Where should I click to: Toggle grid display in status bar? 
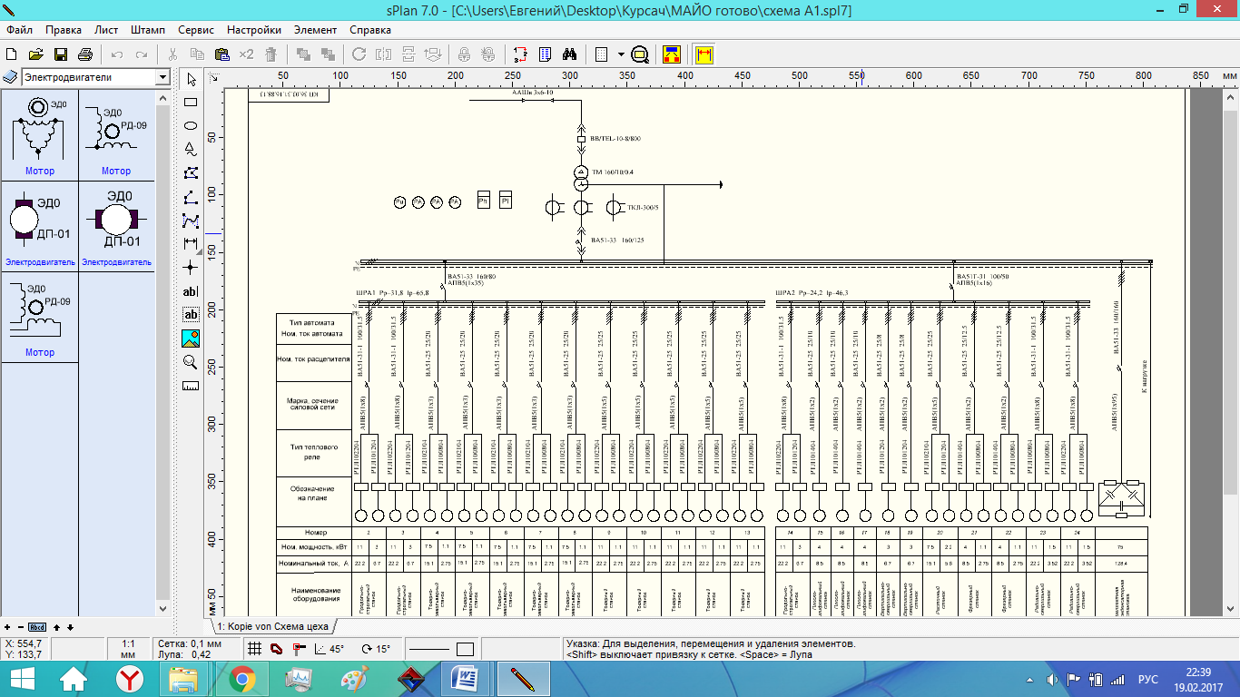click(256, 649)
